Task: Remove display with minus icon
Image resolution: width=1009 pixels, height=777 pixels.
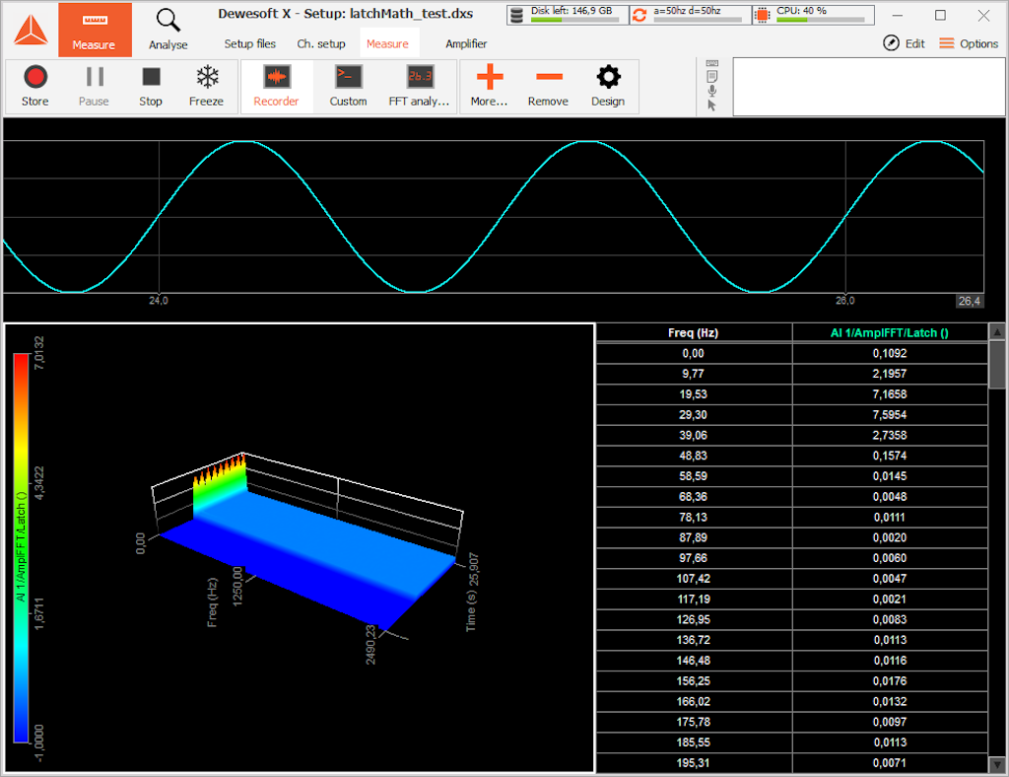Action: 548,86
